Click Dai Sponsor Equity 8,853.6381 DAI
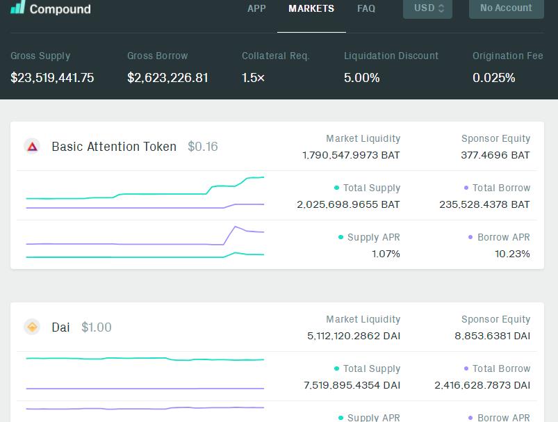 (x=493, y=336)
